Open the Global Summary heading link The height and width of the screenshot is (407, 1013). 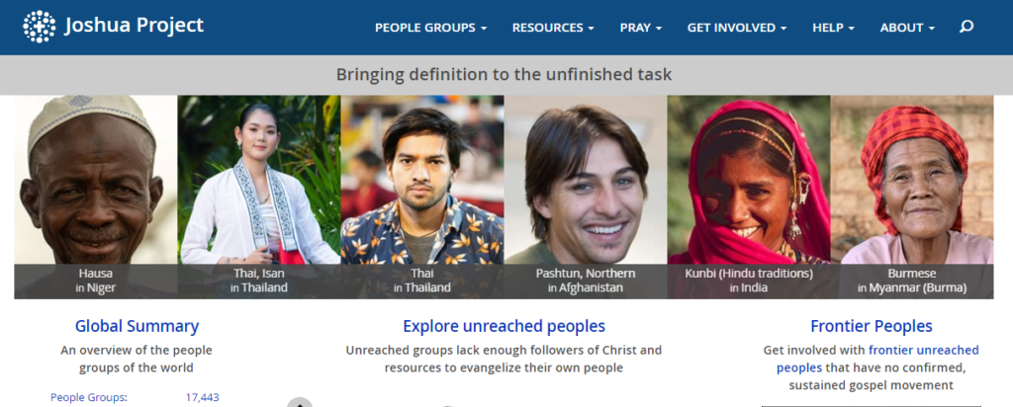[x=137, y=326]
